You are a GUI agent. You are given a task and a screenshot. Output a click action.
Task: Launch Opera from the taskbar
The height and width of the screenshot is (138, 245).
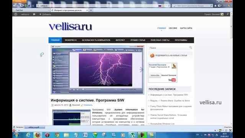(47, 135)
